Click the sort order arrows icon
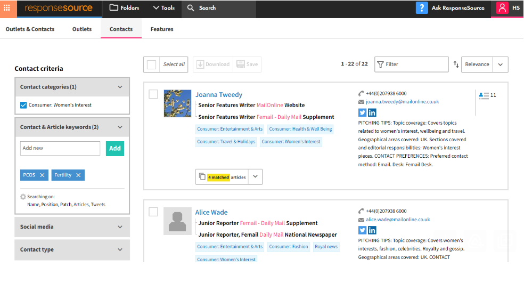524x283 pixels. click(456, 64)
